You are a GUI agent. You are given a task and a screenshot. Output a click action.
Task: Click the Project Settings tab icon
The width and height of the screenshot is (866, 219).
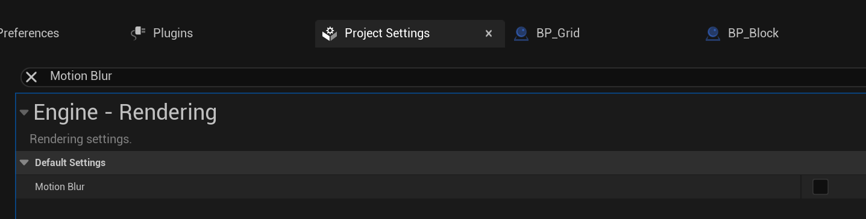point(329,34)
